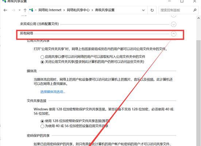The image size is (201, 146).
Task: Open the recent locations dropdown arrow
Action: click(x=19, y=10)
